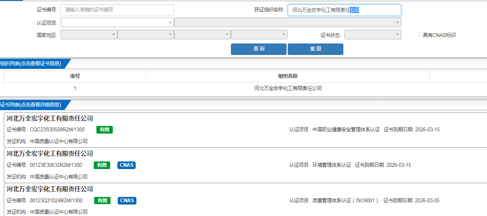Select organization row 河北万全宏宇化工有限责任公司 in table
The image size is (487, 216).
coord(288,88)
